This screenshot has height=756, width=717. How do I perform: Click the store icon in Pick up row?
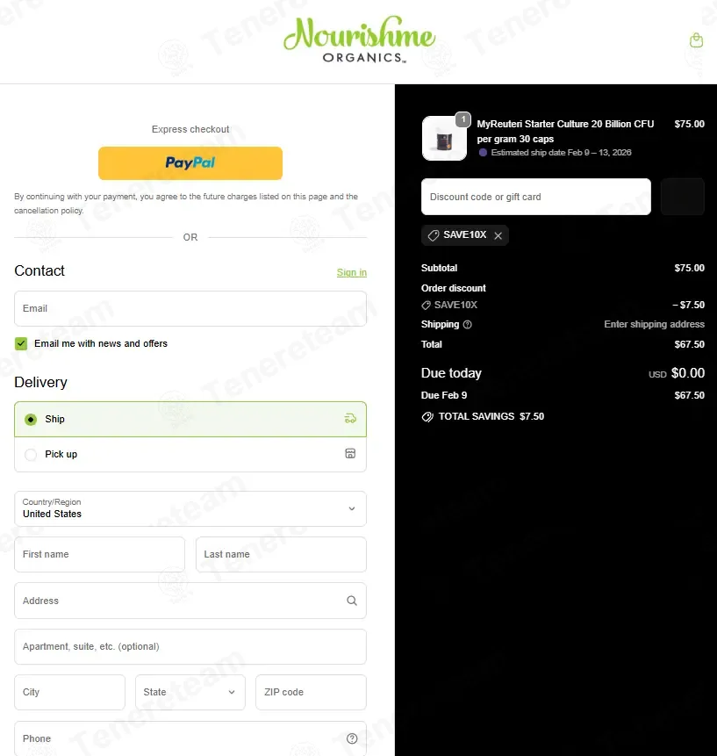click(x=350, y=453)
